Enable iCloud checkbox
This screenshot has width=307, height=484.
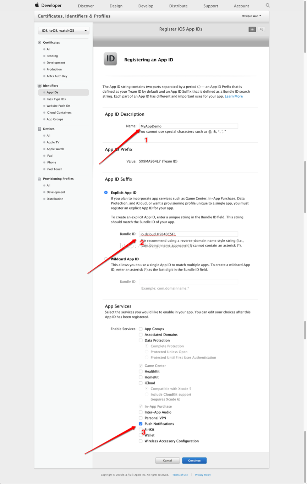point(141,383)
